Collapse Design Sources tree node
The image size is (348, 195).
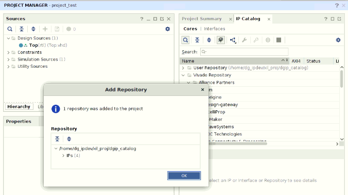(8, 38)
